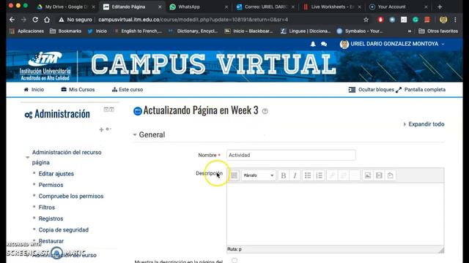Open the Permisos link
The height and width of the screenshot is (263, 469).
(x=51, y=185)
